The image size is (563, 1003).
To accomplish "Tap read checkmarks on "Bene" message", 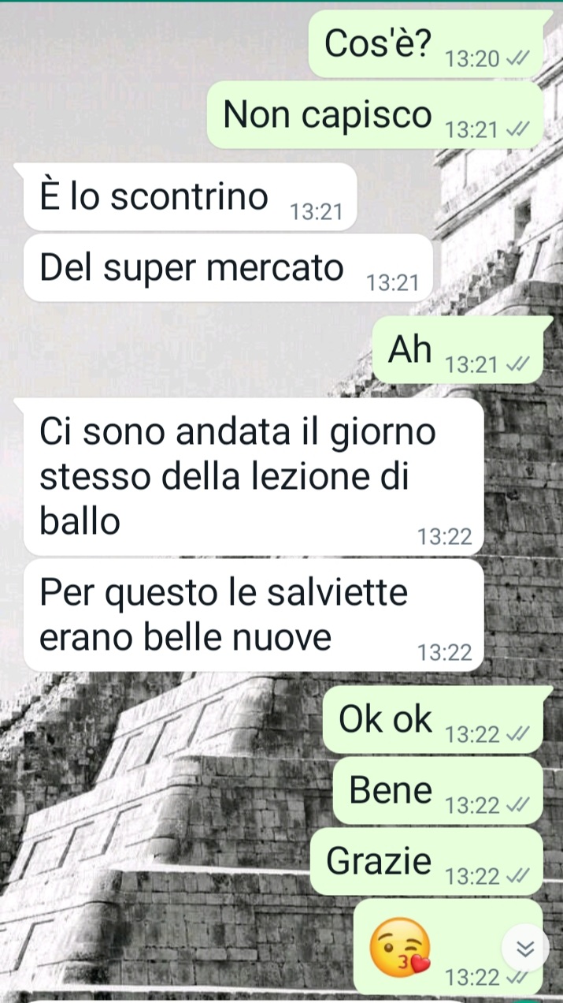I will click(517, 805).
